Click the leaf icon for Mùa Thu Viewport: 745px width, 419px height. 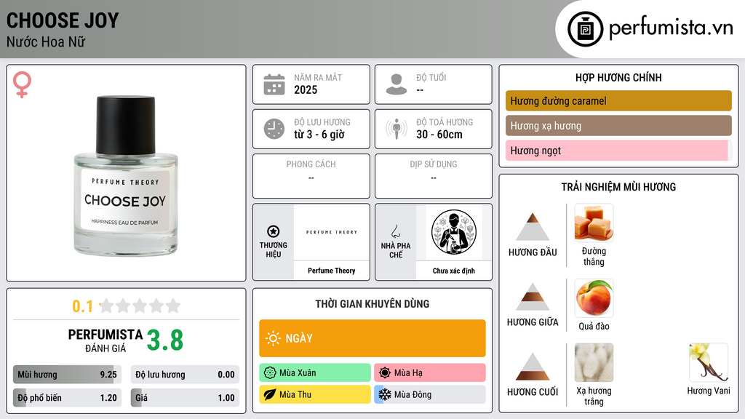pyautogui.click(x=270, y=394)
